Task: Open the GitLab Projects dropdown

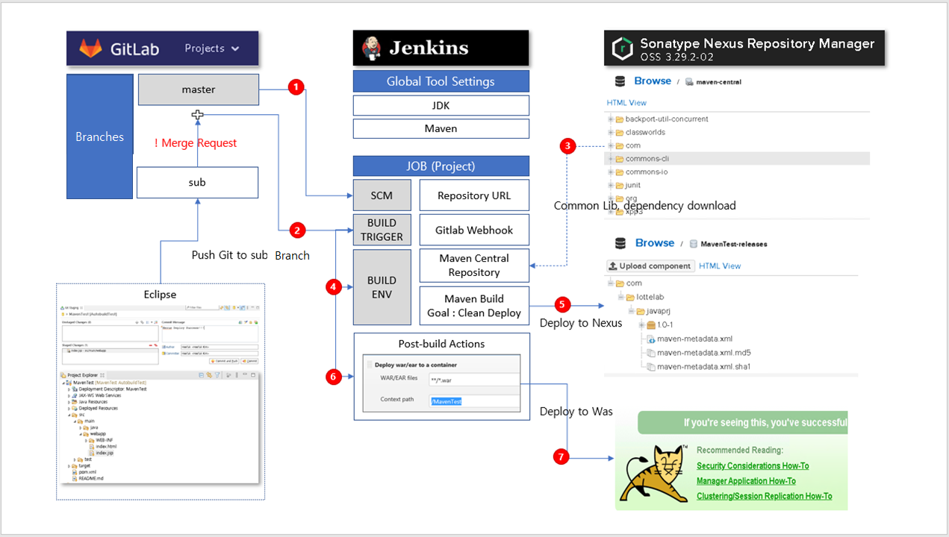Action: pos(212,48)
